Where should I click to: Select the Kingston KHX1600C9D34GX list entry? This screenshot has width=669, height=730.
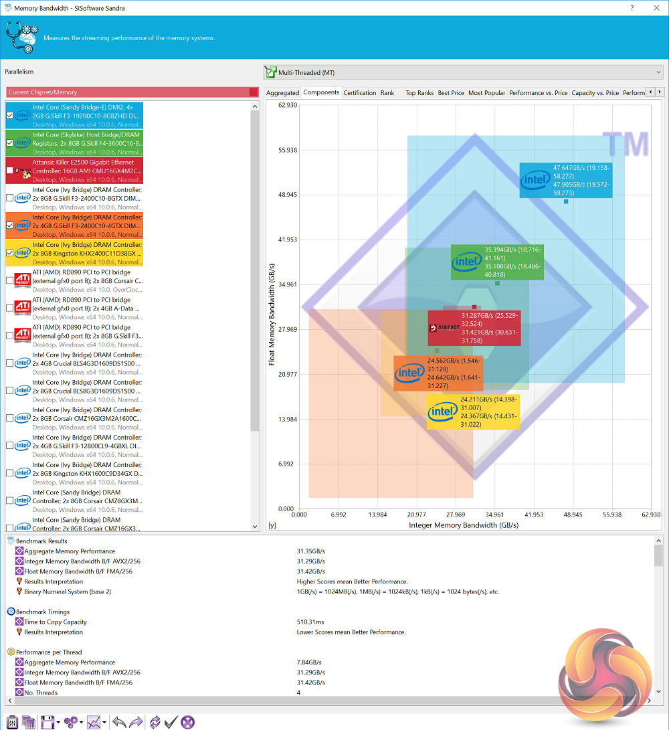74,473
